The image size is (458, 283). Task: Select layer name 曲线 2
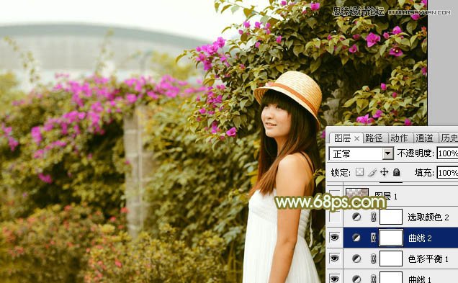420,238
